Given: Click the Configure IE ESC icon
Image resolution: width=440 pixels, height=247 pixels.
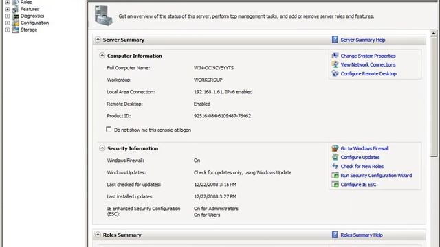Looking at the screenshot, I should coord(335,185).
